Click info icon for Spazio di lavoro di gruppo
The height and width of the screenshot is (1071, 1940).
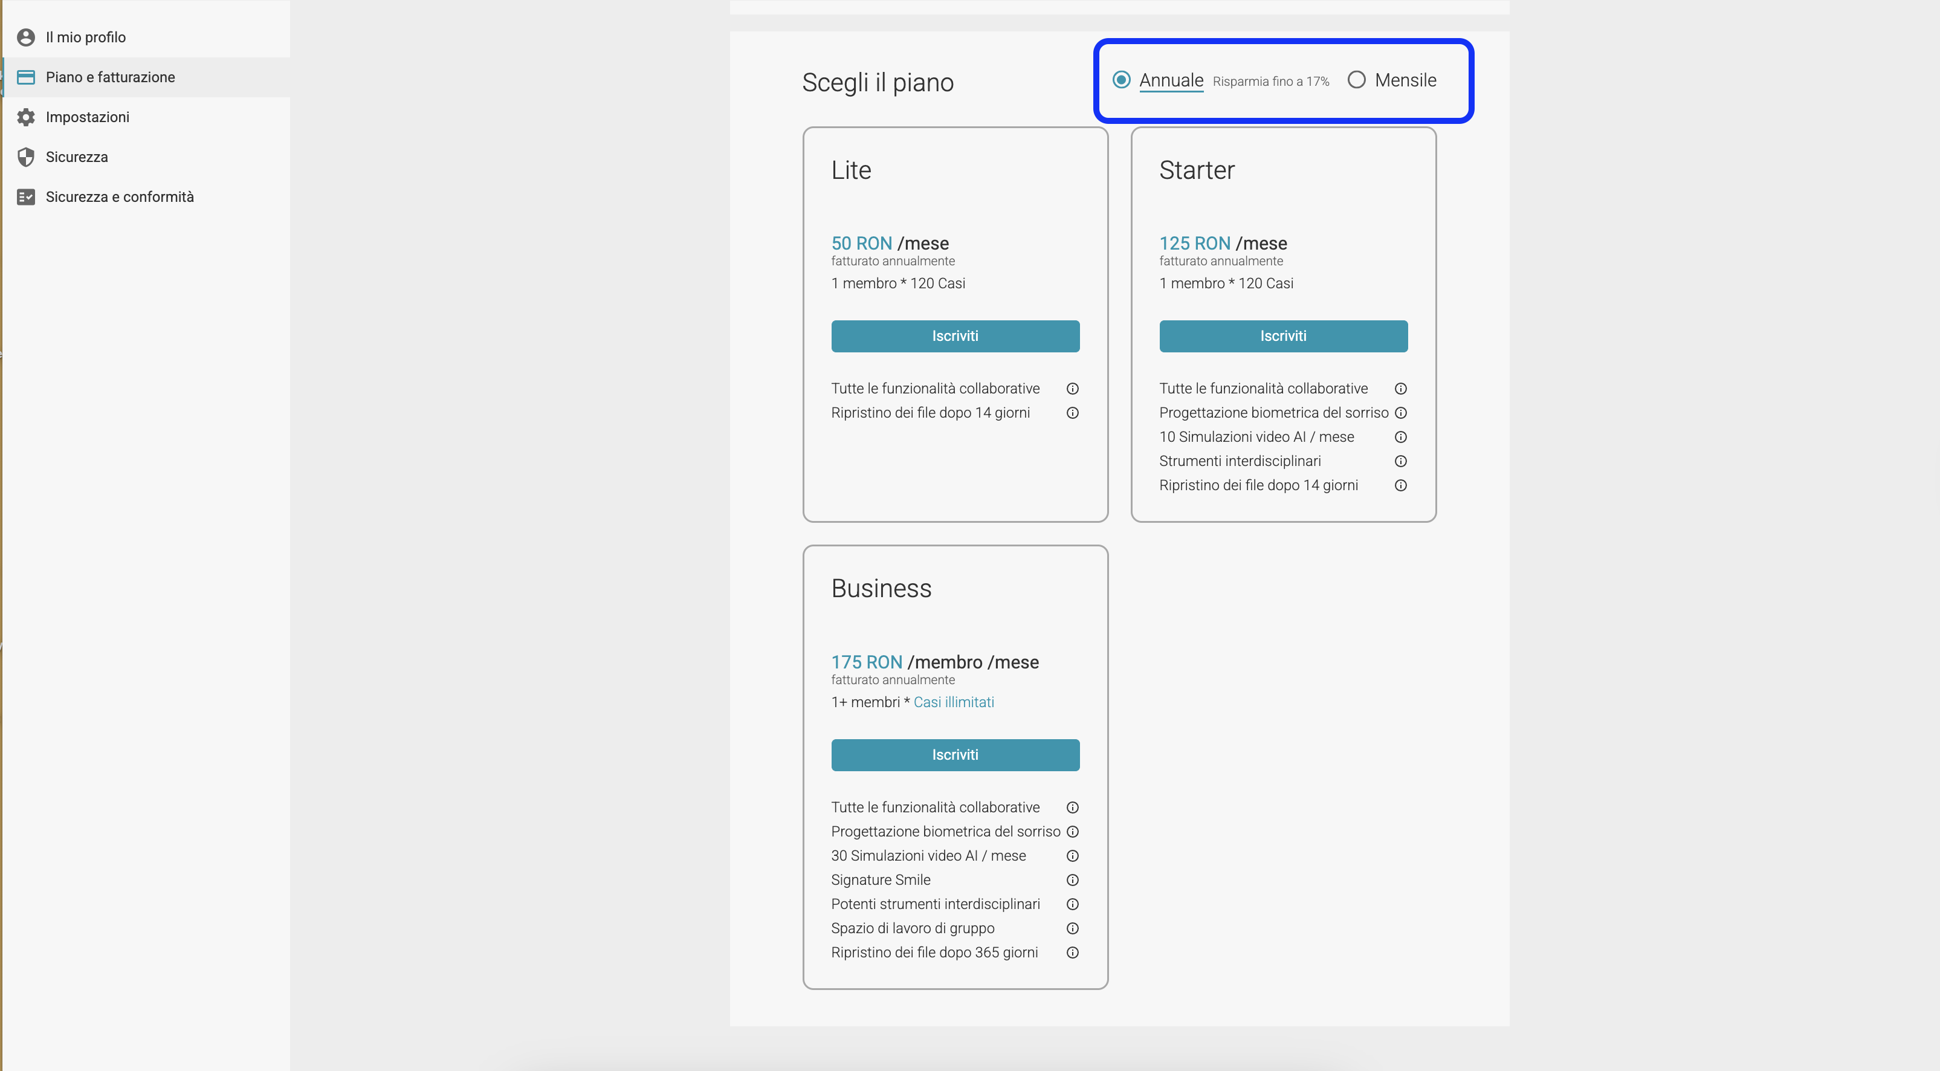[1072, 928]
